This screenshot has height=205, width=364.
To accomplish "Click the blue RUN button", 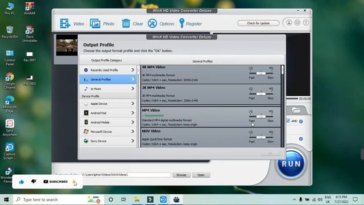I will [x=291, y=164].
